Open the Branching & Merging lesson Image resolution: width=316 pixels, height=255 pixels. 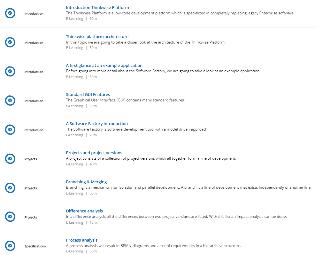click(86, 182)
